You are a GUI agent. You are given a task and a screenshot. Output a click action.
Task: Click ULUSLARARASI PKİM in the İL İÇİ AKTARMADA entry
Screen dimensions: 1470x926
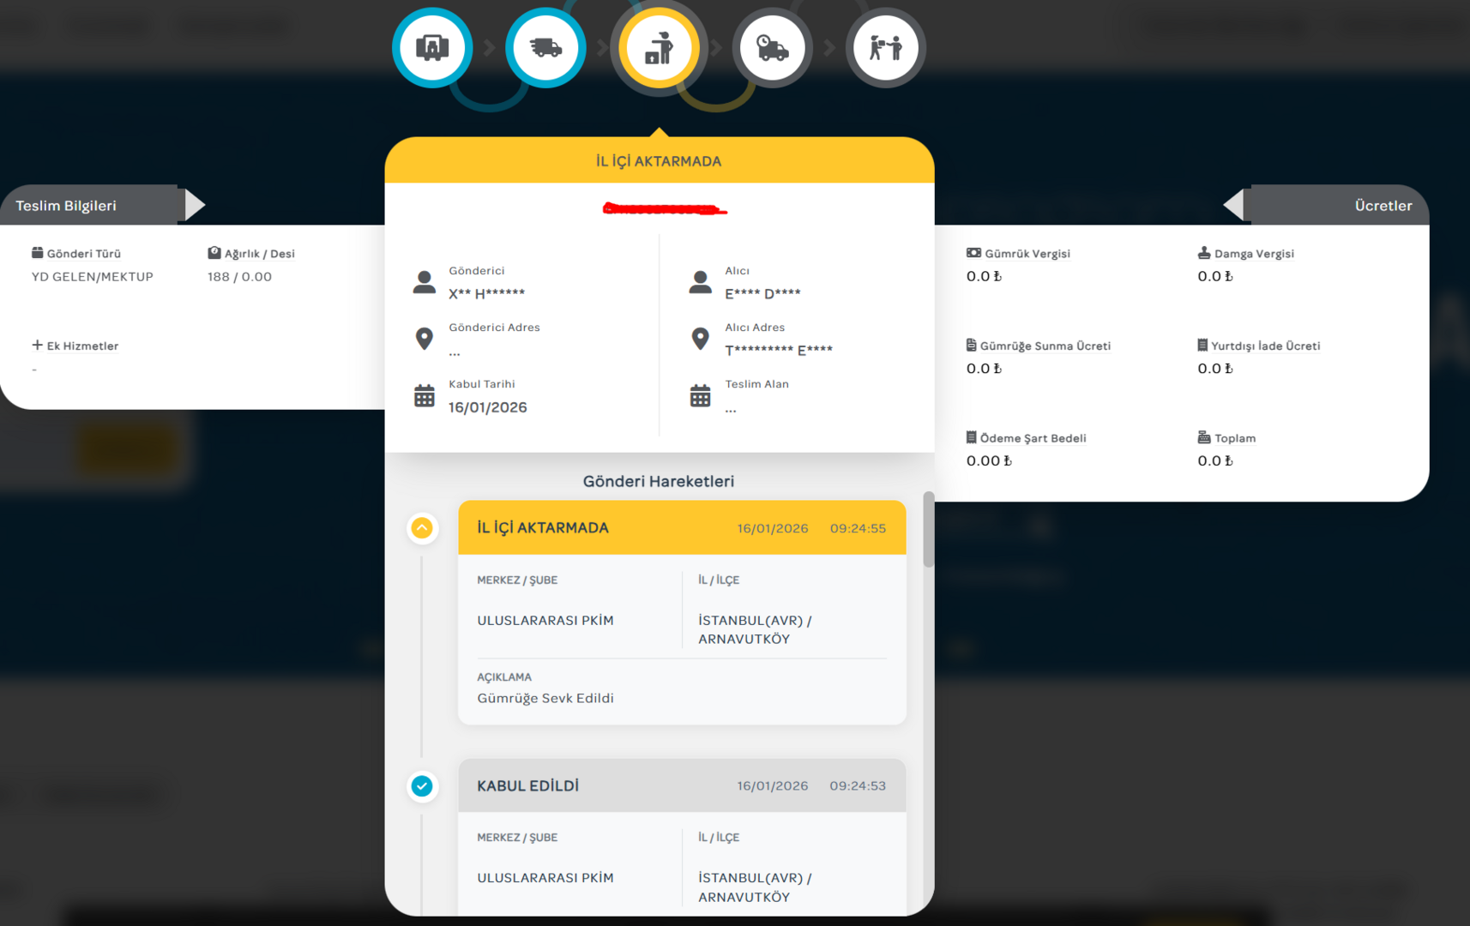[x=545, y=620]
